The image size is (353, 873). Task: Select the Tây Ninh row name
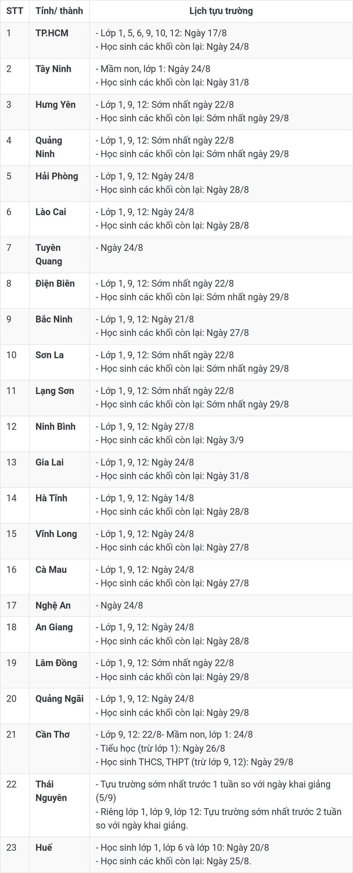(53, 69)
